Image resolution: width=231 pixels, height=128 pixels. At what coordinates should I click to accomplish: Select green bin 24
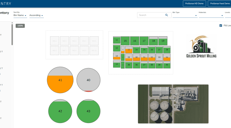(x=136, y=50)
